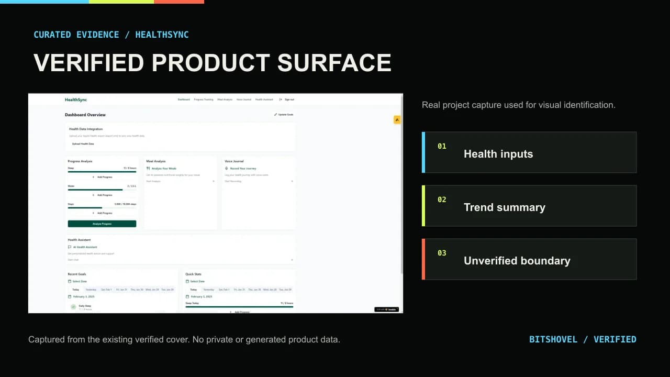Screen dimensions: 670x377
Task: Go to Progress Tracking in navigation
Action: 204,99
